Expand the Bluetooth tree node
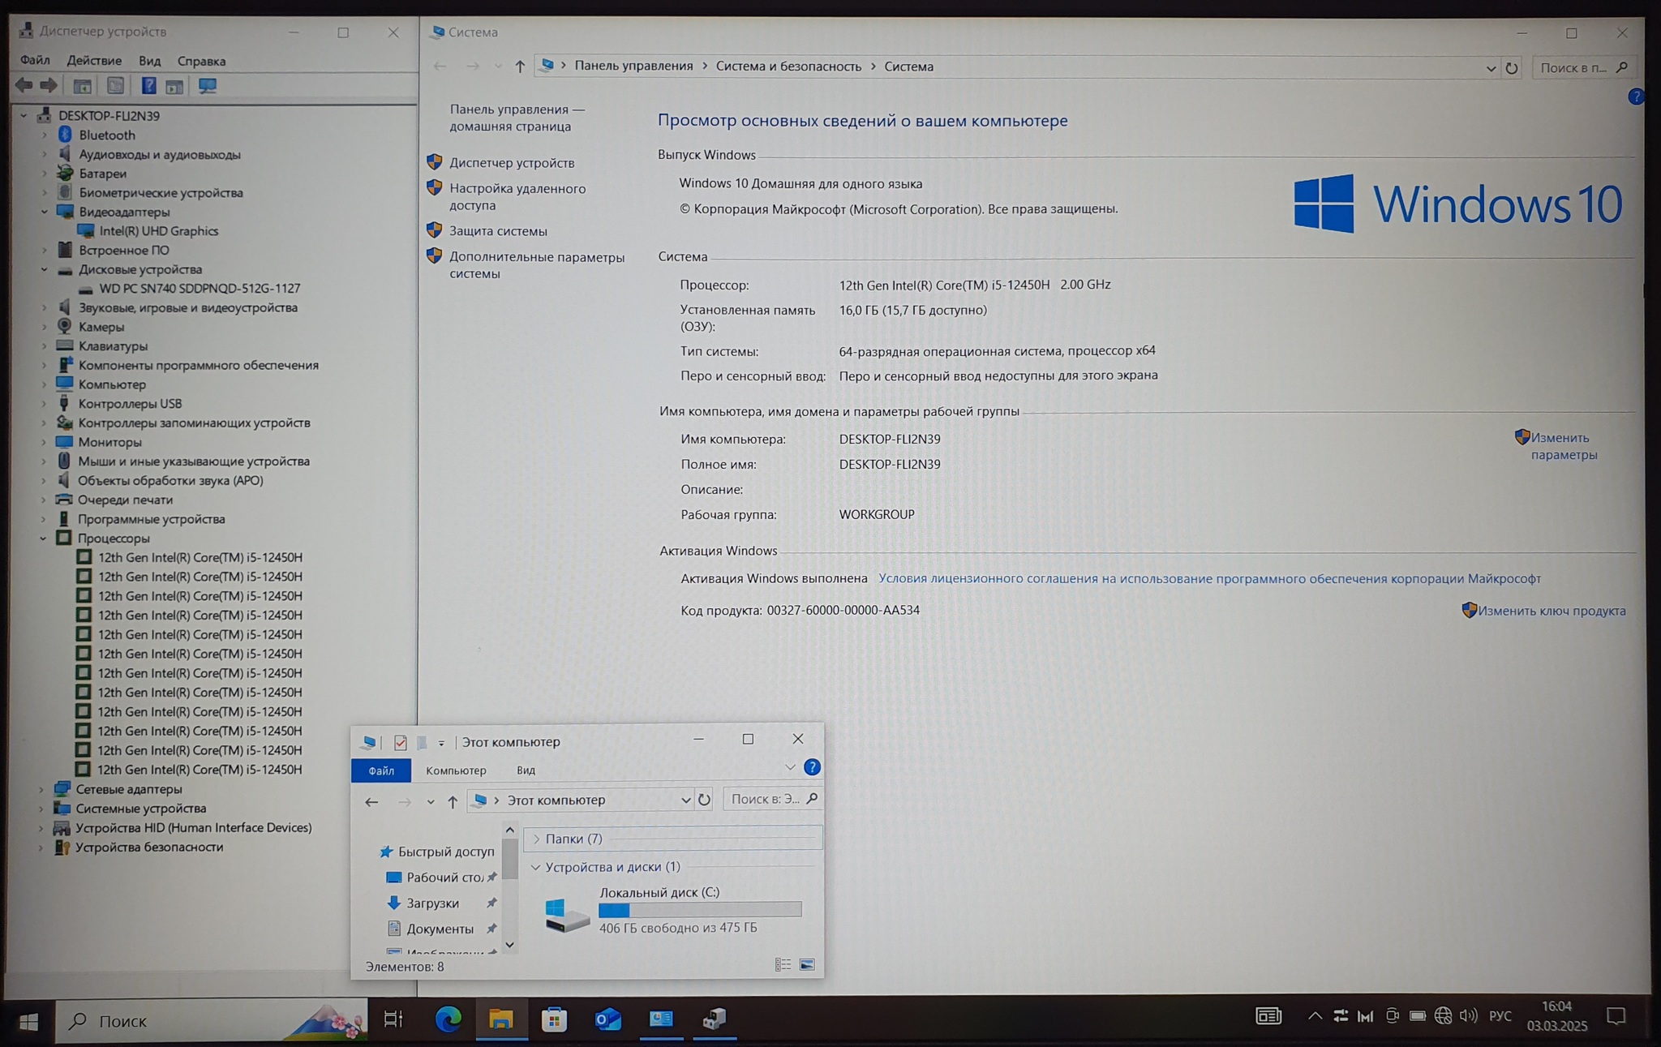This screenshot has width=1661, height=1047. (x=45, y=135)
